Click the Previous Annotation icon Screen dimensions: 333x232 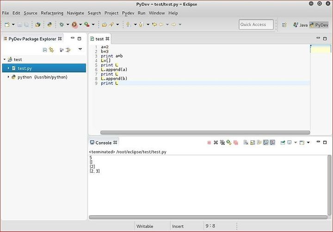[x=141, y=25]
